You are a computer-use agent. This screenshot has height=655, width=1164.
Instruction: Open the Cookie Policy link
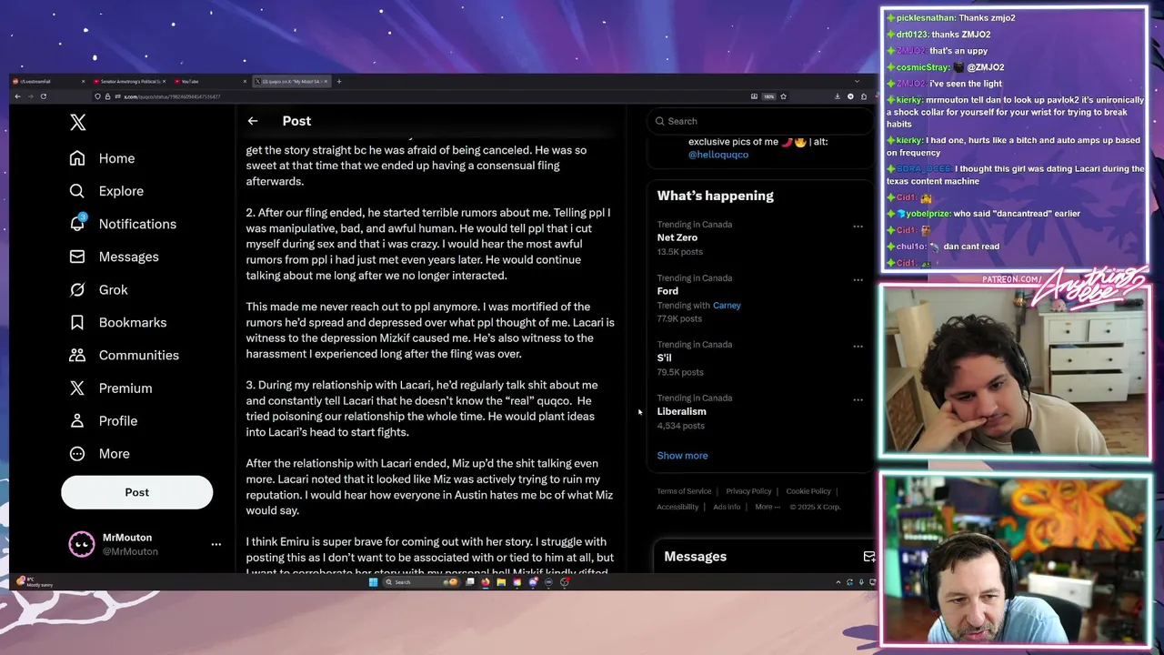point(808,491)
